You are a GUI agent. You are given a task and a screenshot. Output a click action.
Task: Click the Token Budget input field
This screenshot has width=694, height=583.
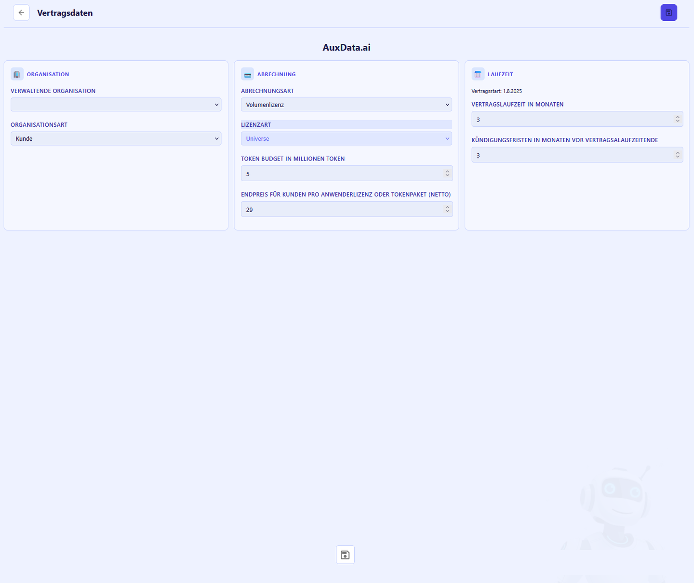(x=347, y=174)
